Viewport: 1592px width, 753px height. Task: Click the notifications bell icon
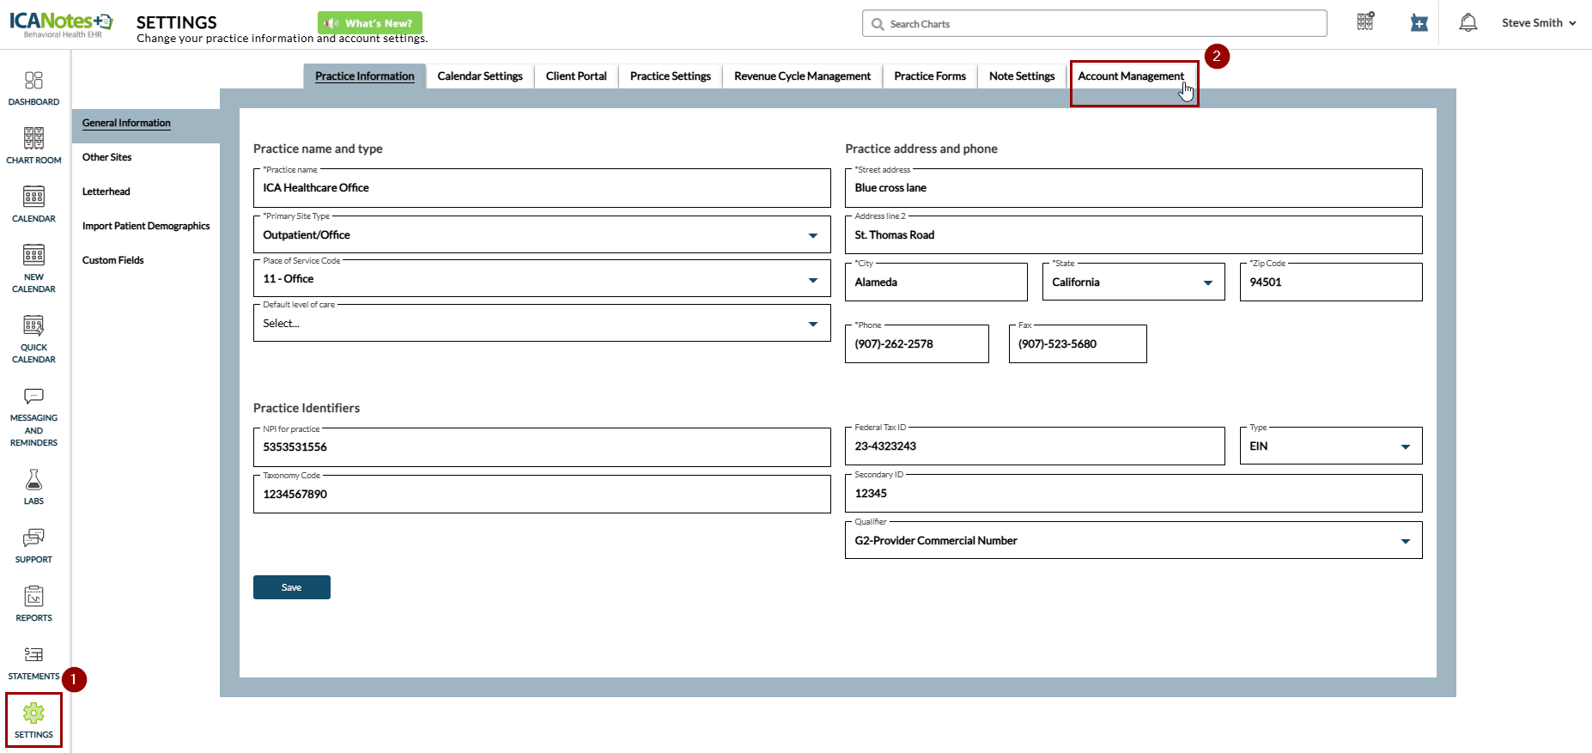pyautogui.click(x=1467, y=23)
